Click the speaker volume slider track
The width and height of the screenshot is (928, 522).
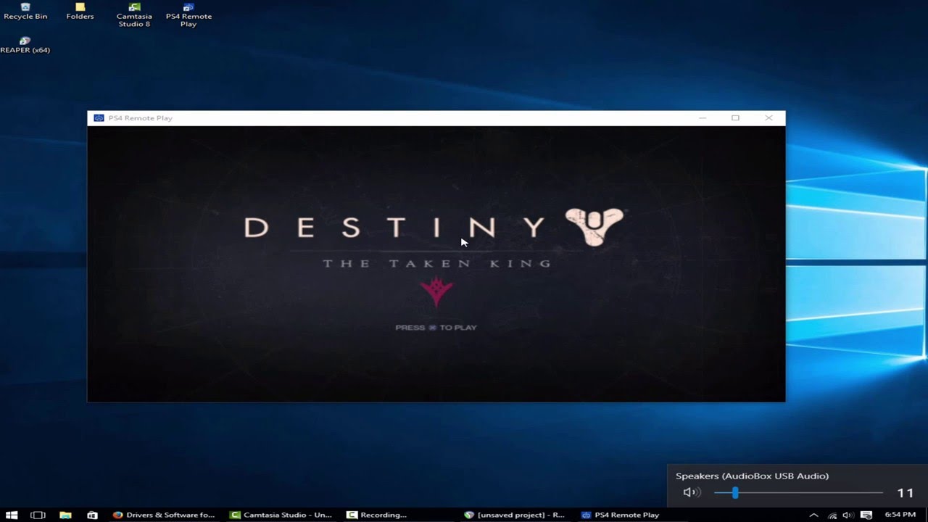click(x=798, y=492)
